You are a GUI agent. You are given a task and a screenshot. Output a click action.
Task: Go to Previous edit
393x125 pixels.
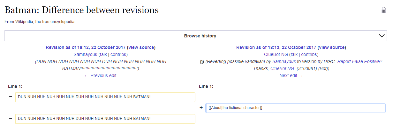[x=101, y=75]
